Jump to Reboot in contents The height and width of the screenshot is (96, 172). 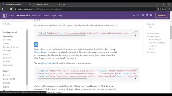click(151, 49)
